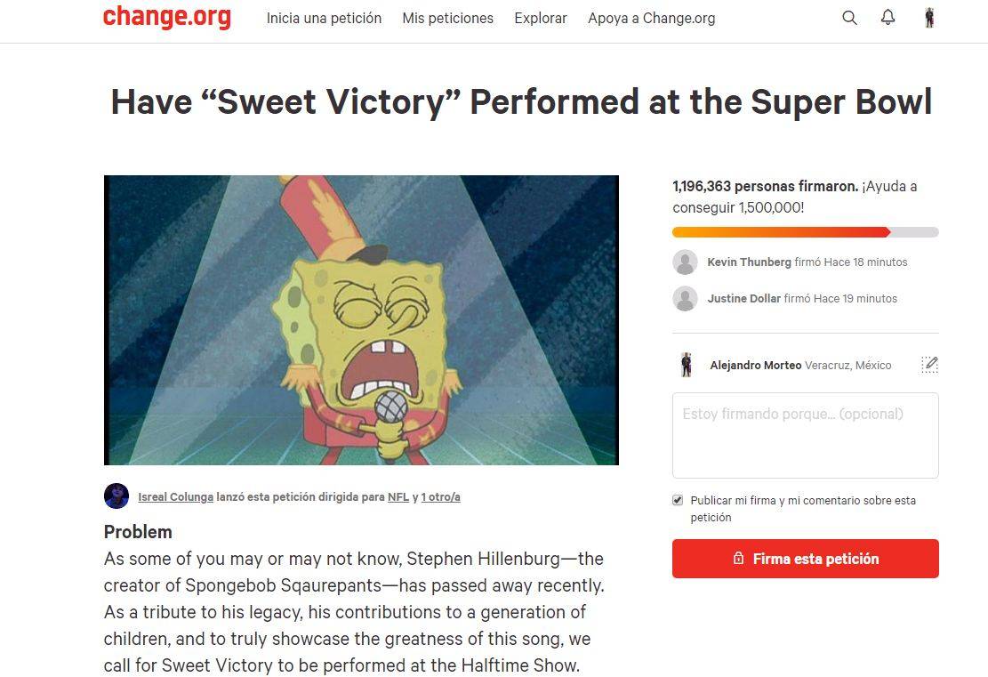Click the profile avatar in the top bar
Viewport: 988px width, 677px height.
tap(929, 17)
